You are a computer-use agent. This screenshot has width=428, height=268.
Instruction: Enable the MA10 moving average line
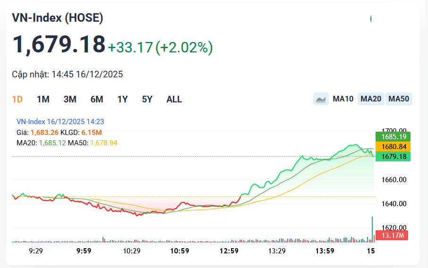pos(343,99)
